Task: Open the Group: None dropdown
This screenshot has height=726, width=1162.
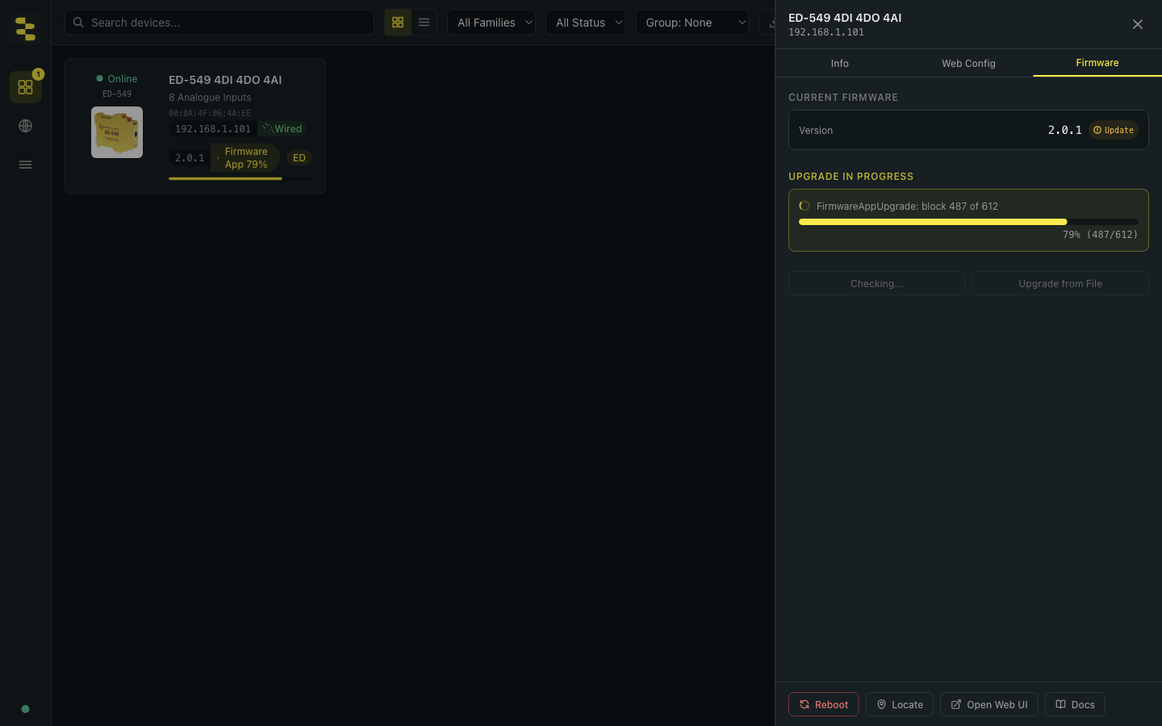Action: coord(692,23)
